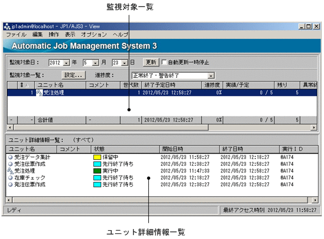Click the 合計値 summary row label
Viewport: 324px width, 239px height.
(x=45, y=120)
